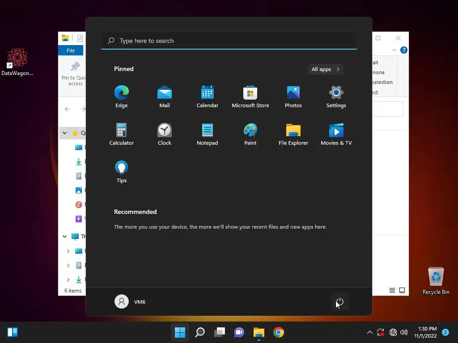Open Notepad from Start menu
The image size is (458, 343).
208,134
